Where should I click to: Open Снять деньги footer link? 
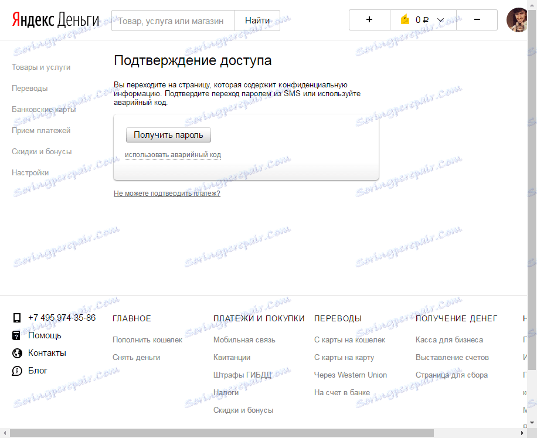(x=137, y=358)
